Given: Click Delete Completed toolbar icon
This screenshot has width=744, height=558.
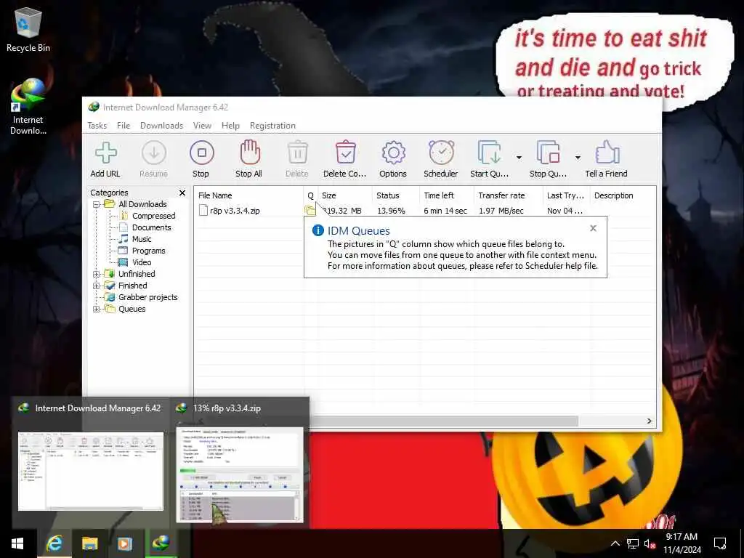Looking at the screenshot, I should (345, 153).
